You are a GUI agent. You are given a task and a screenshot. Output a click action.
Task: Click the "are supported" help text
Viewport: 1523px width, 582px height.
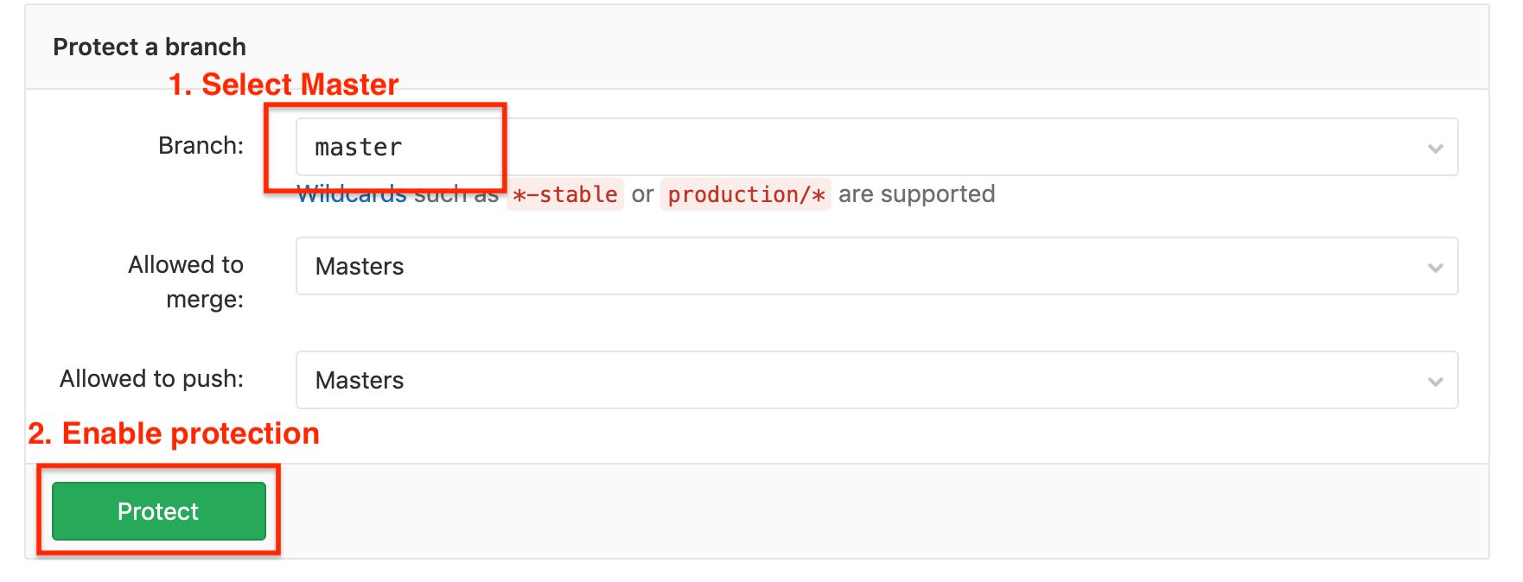pyautogui.click(x=916, y=194)
